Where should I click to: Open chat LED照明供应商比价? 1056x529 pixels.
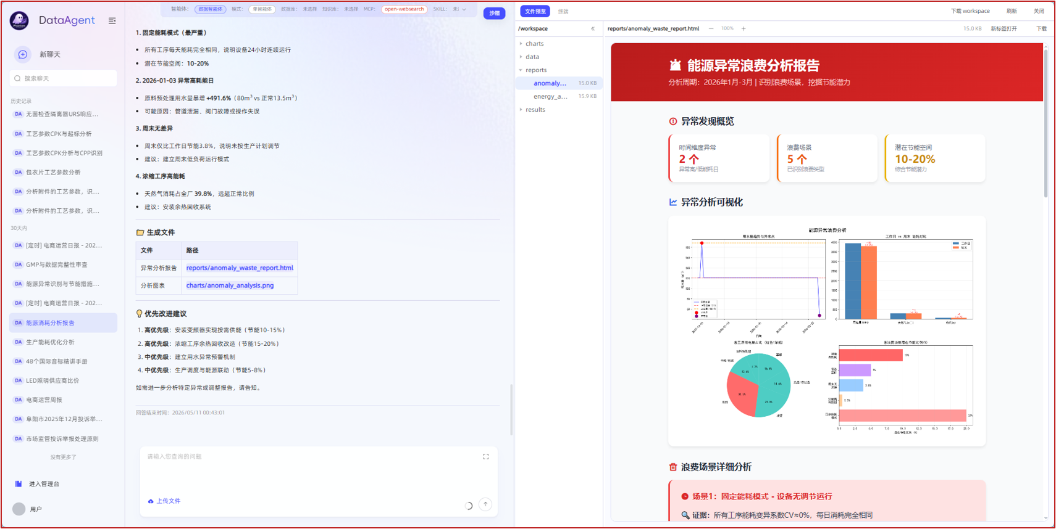click(52, 380)
